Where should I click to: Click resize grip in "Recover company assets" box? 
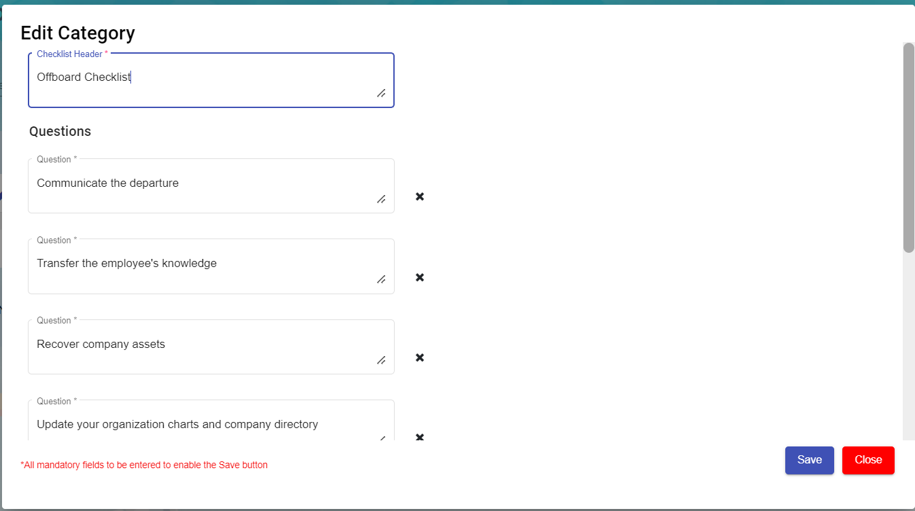pyautogui.click(x=381, y=360)
